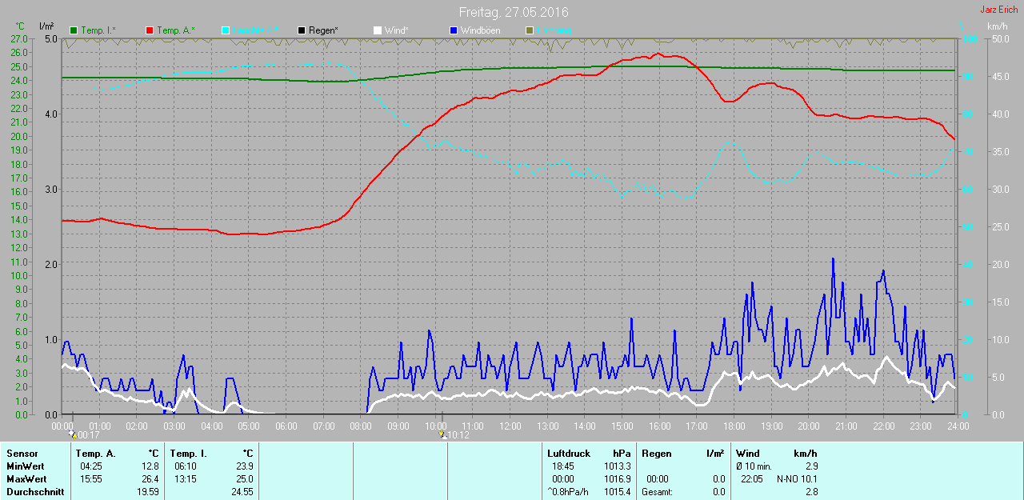
Task: Click the cyan humidity legend square
Action: (226, 30)
